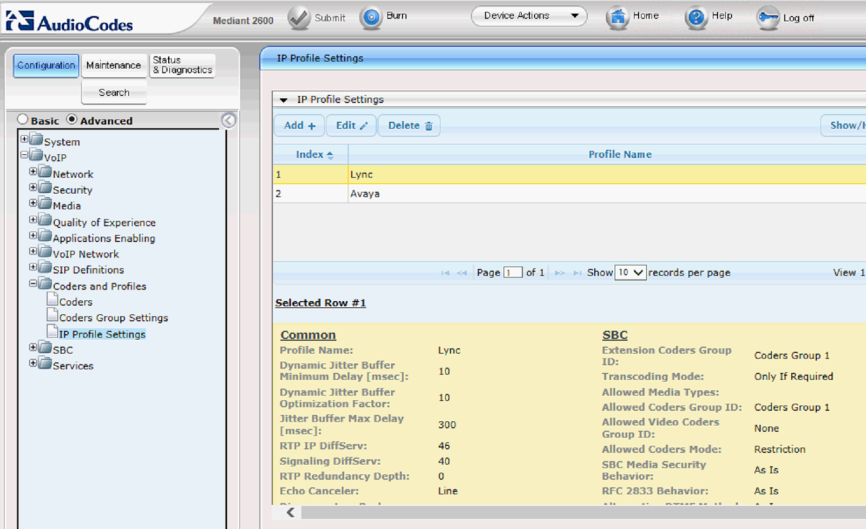Open Home via the house icon
The width and height of the screenshot is (866, 529).
(x=618, y=16)
